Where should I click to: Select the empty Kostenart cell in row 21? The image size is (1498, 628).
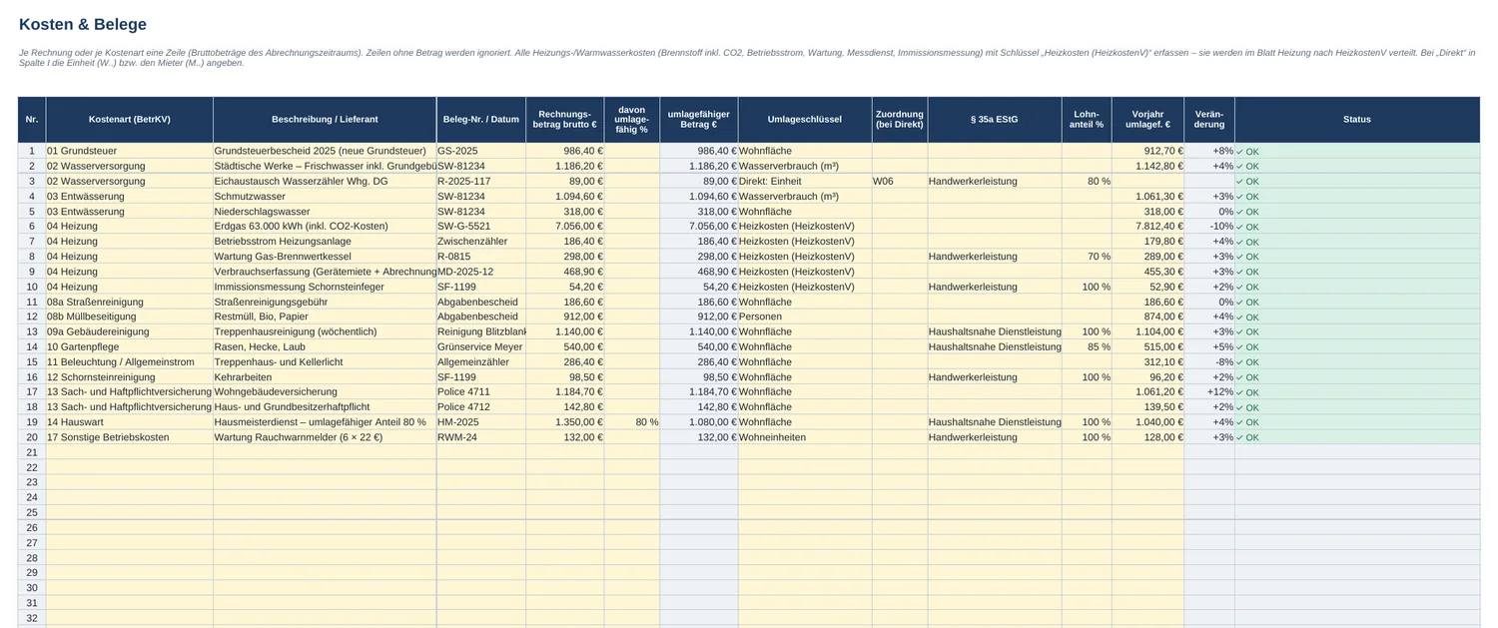[130, 452]
